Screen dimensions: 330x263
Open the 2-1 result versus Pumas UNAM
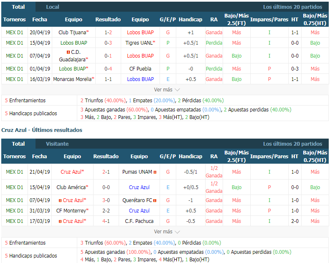tap(106, 172)
